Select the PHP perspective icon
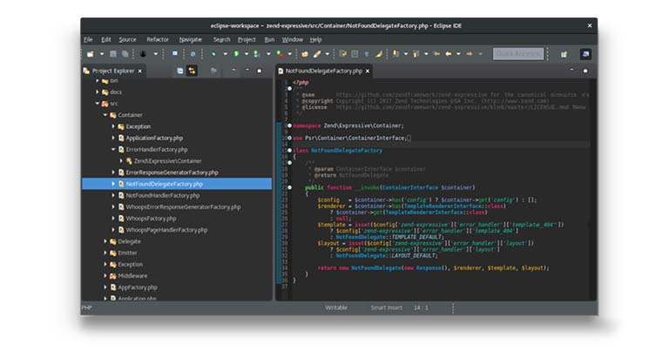 [x=585, y=54]
